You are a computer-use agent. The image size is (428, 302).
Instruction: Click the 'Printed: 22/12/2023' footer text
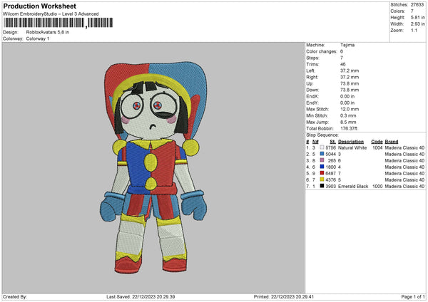pyautogui.click(x=284, y=297)
